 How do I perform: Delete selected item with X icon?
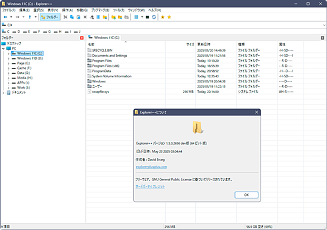pyautogui.click(x=85, y=17)
